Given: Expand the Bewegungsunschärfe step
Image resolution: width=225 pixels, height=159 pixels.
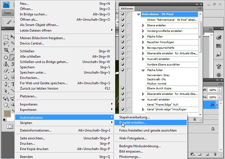Looking at the screenshot, I should pos(143,48).
